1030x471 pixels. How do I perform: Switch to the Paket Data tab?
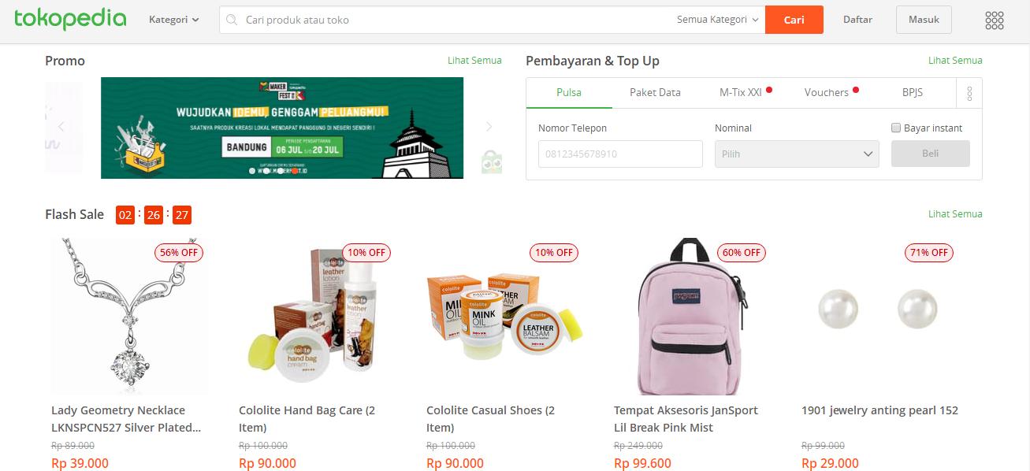pos(655,92)
